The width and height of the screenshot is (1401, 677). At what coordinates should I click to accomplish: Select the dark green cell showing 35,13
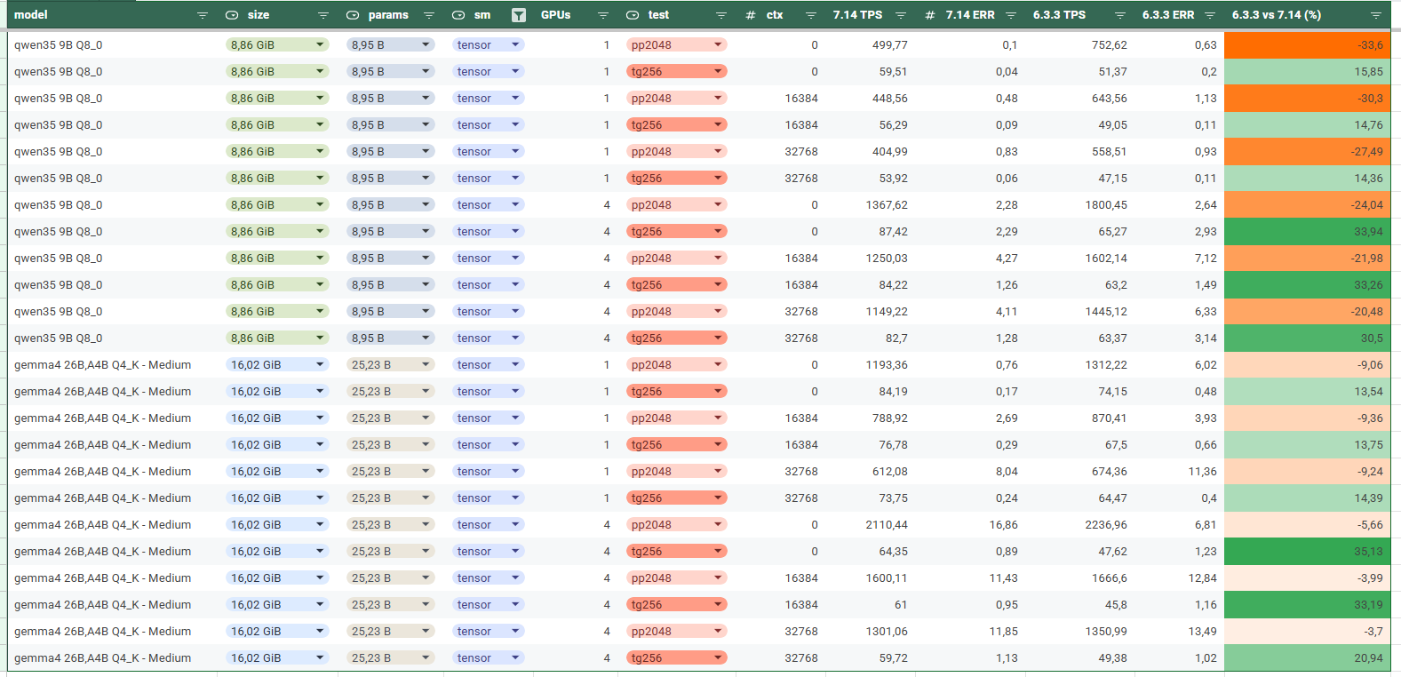click(x=1307, y=551)
